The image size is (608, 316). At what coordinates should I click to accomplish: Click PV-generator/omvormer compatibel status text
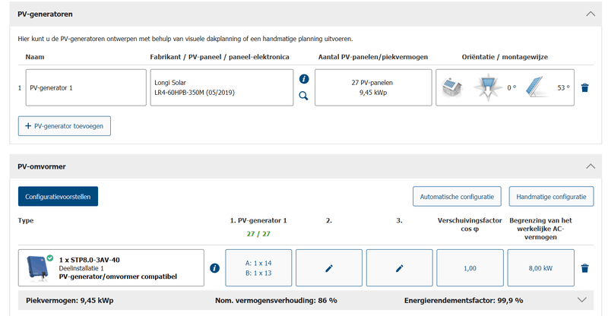click(x=118, y=276)
